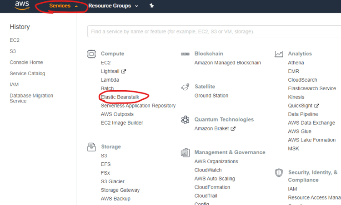Open CloudFormation
Image resolution: width=341 pixels, height=205 pixels.
(x=212, y=187)
